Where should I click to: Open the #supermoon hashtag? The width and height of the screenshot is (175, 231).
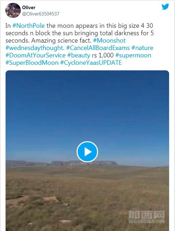point(133,55)
